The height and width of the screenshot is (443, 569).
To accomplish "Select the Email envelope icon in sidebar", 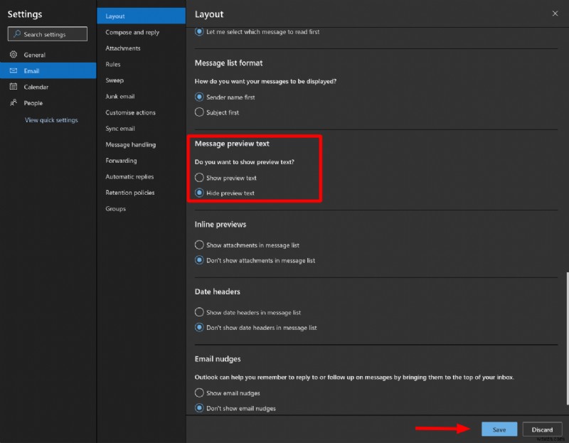I will [x=14, y=70].
